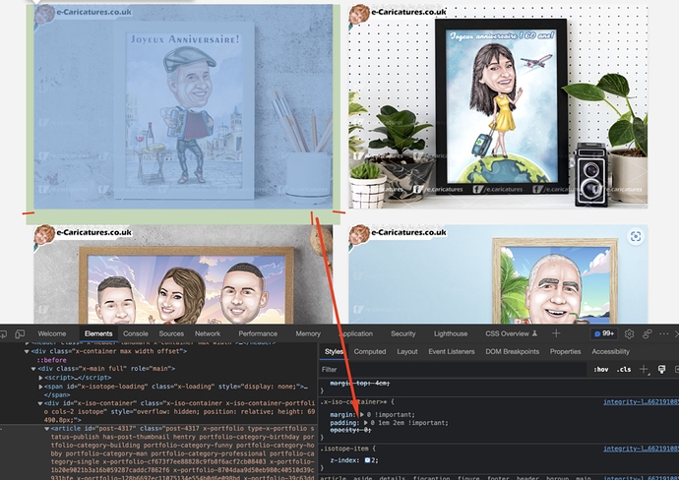
Task: Toggle the :hov element state panel
Action: [599, 370]
